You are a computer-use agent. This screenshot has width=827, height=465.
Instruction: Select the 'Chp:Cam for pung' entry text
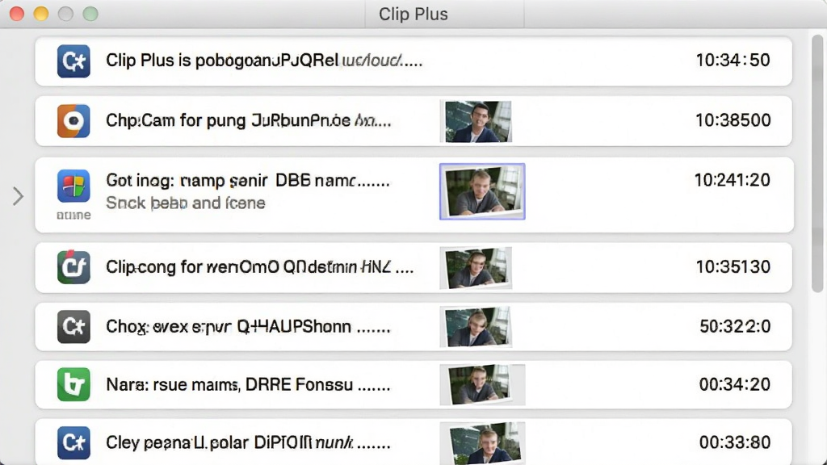click(x=249, y=121)
